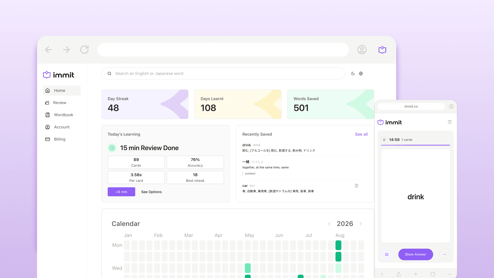The image size is (494, 278).
Task: Click the immit.co address bar on mobile
Action: pyautogui.click(x=411, y=106)
